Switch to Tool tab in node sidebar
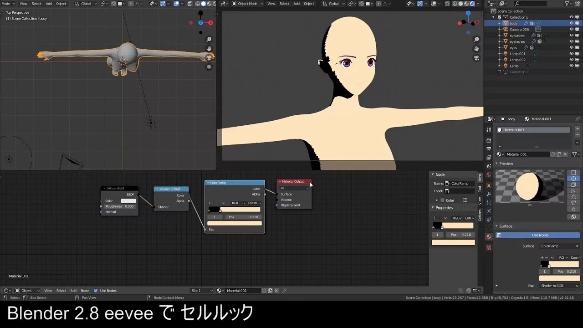Viewport: 583px width, 328px height. click(x=480, y=189)
